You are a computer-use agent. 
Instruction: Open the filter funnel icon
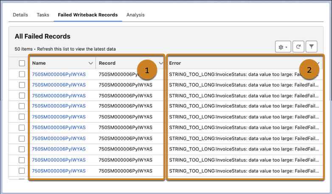tap(311, 46)
